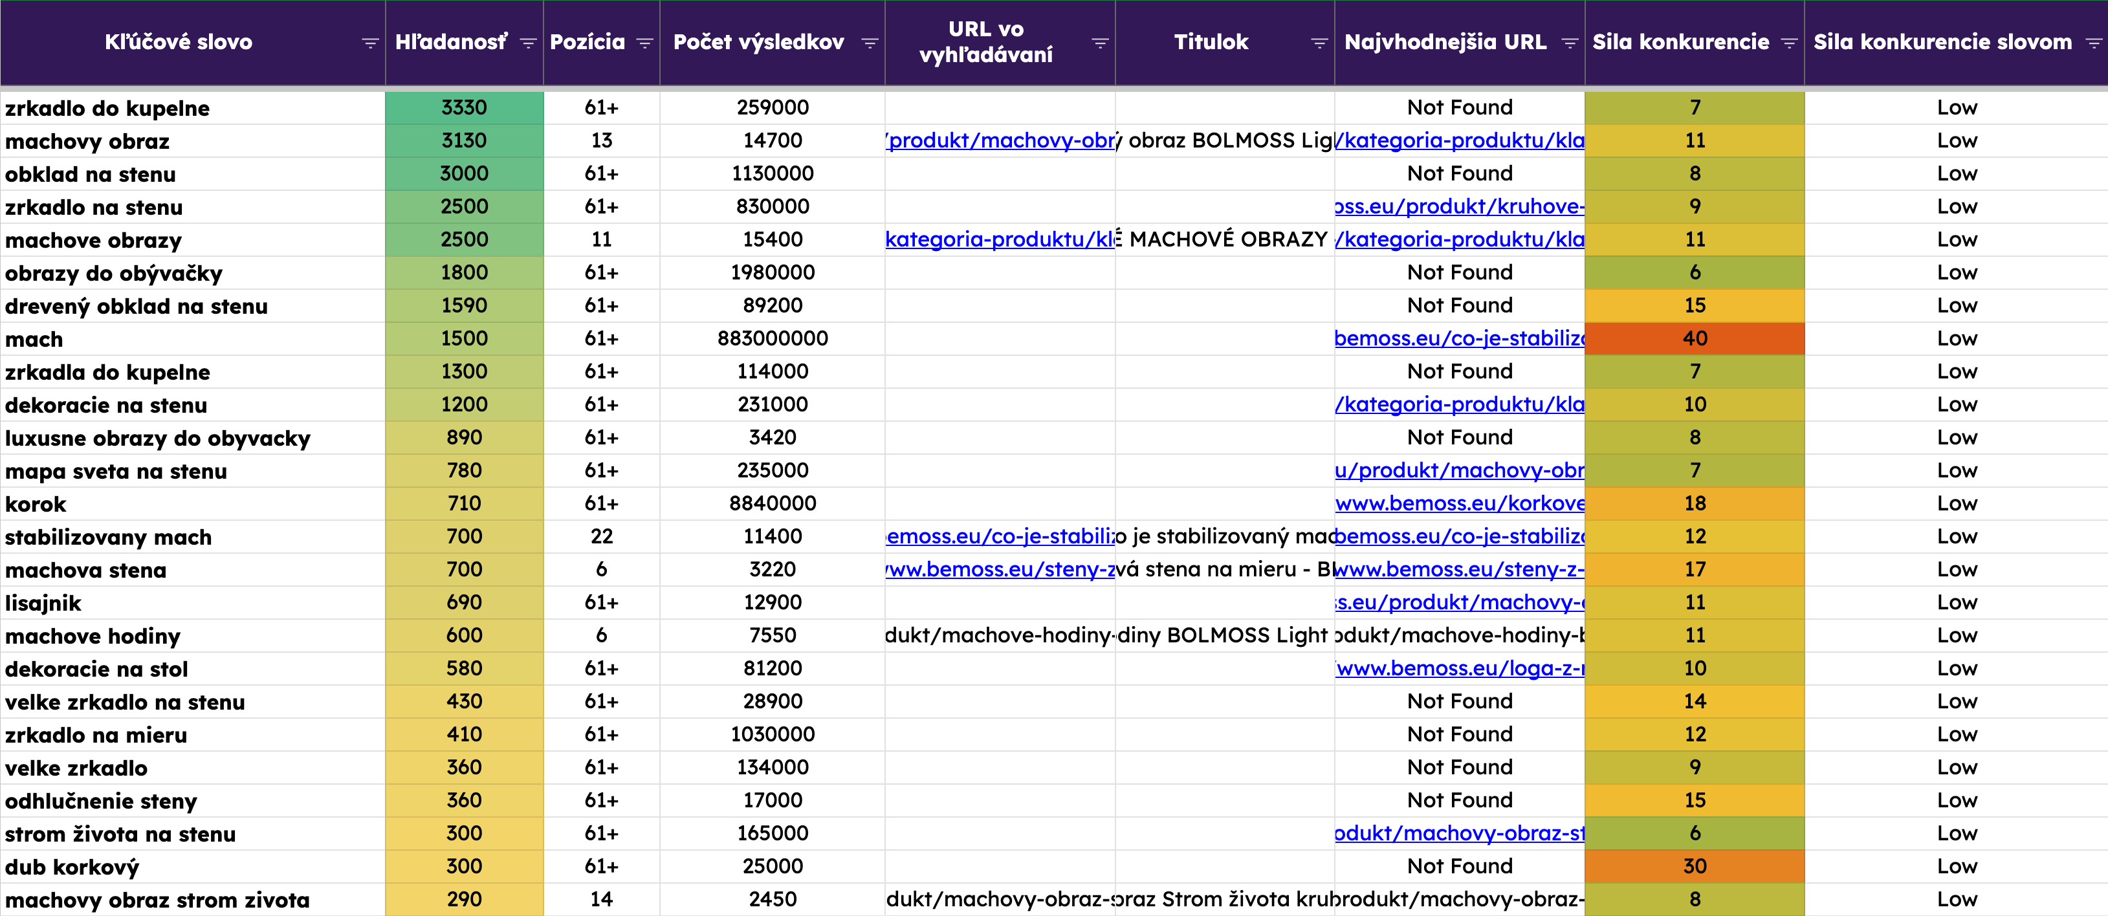Click position value 13 in machovy obraz row
Image resolution: width=2108 pixels, height=916 pixels.
click(602, 140)
